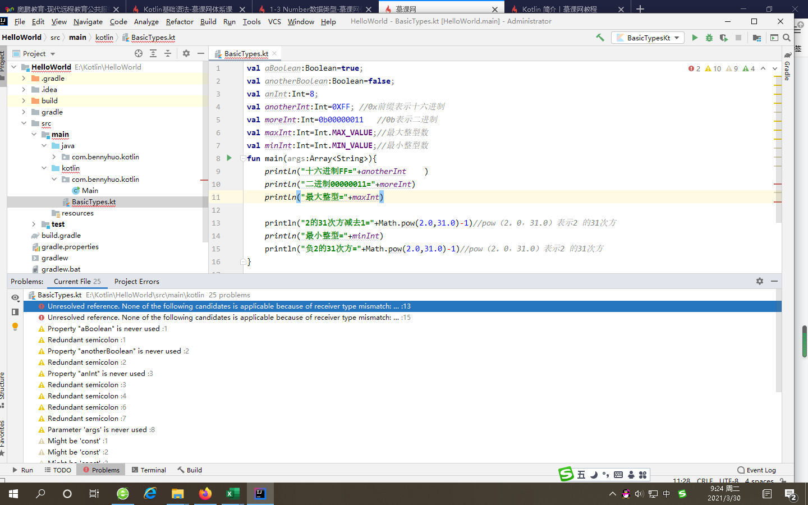Open Run Anything from the toolbar icon

point(774,38)
